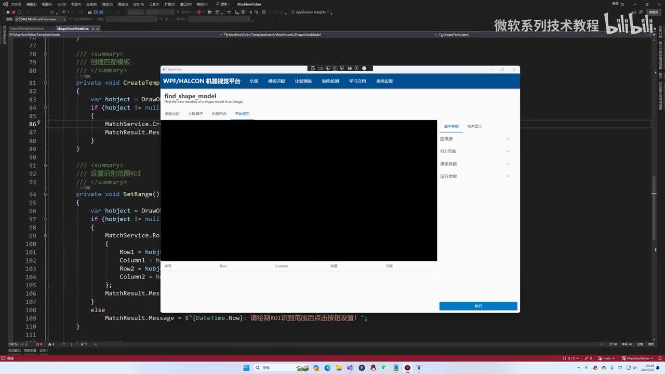Screen dimensions: 665x374
Task: Open 缺陷检测 in the MainView header
Action: 330,81
